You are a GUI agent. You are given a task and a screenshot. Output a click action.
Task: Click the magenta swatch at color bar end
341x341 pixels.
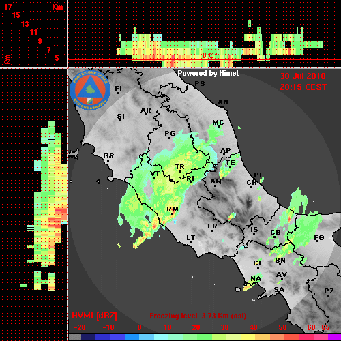pos(334,338)
